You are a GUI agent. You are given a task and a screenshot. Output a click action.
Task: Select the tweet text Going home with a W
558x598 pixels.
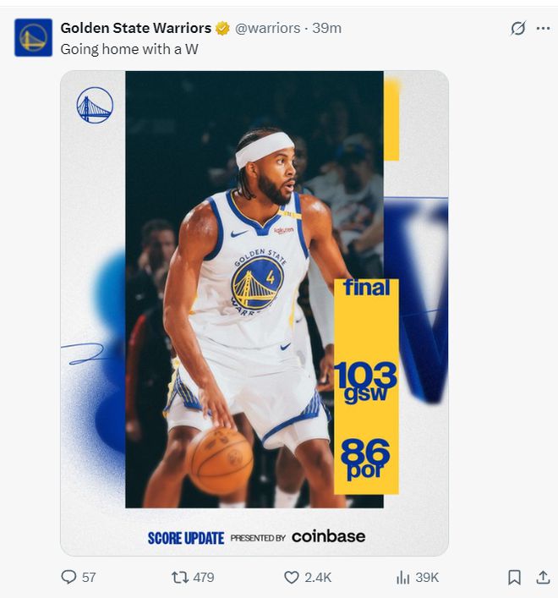129,49
